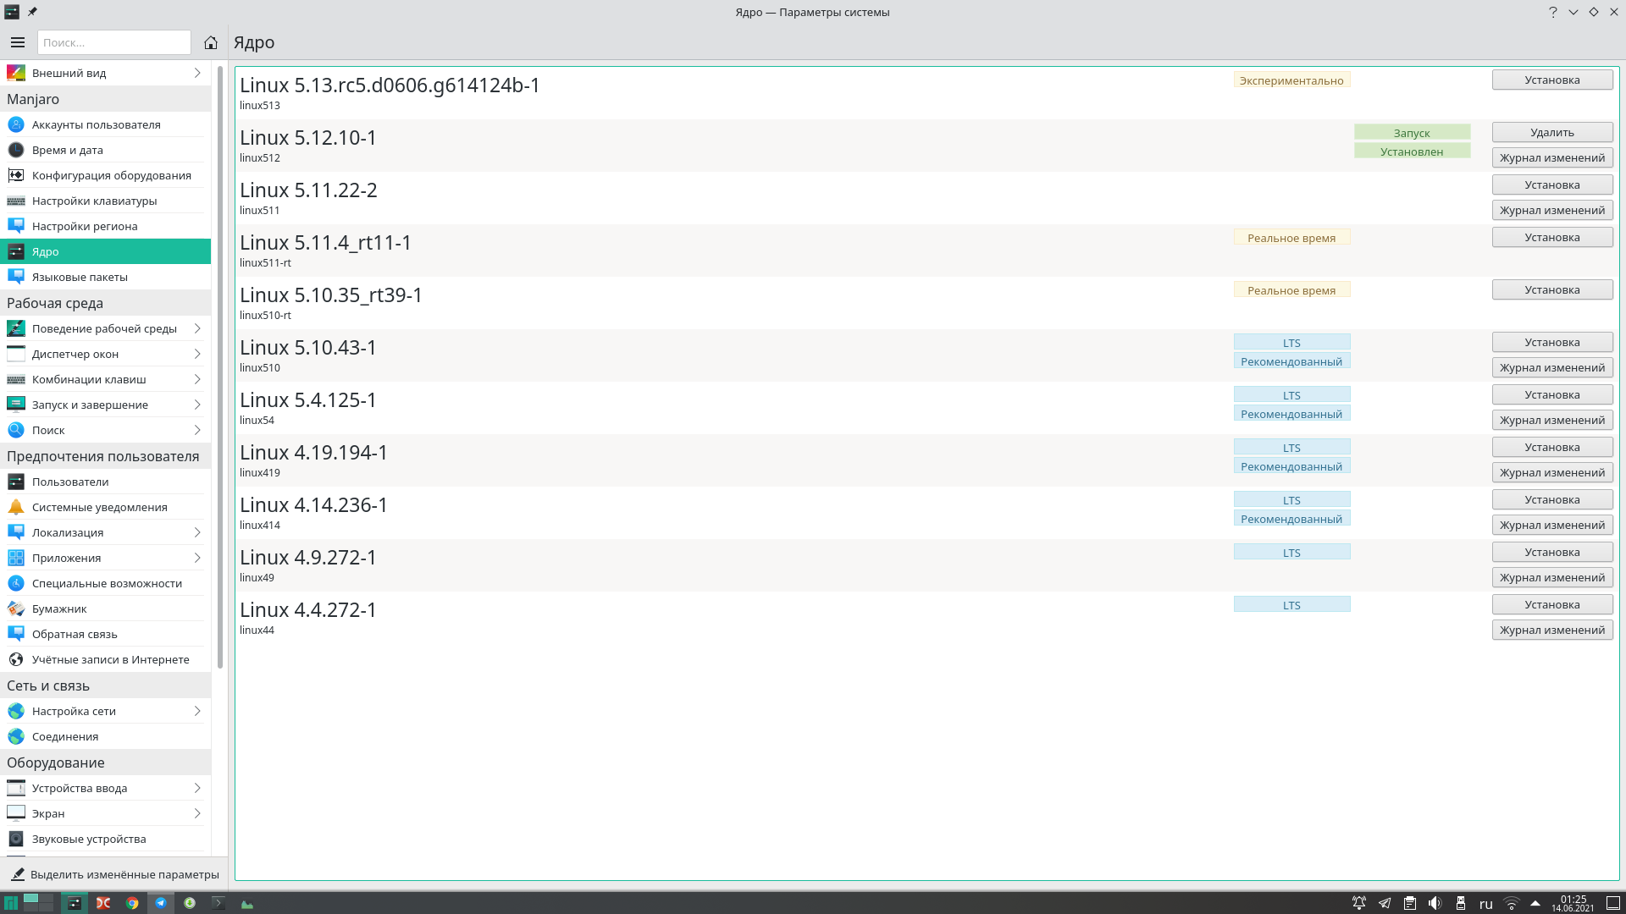Viewport: 1626px width, 914px height.
Task: Open Языковые пакеты module
Action: point(105,277)
